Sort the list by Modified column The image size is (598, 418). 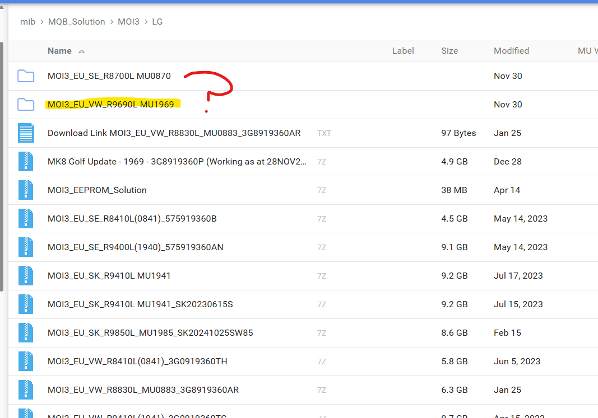tap(511, 51)
